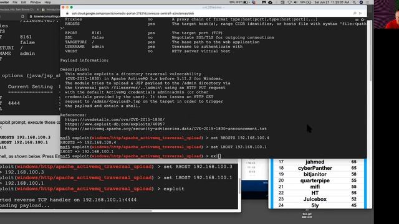Click the vertical scrollbar of SSH terminal

pos(370,51)
